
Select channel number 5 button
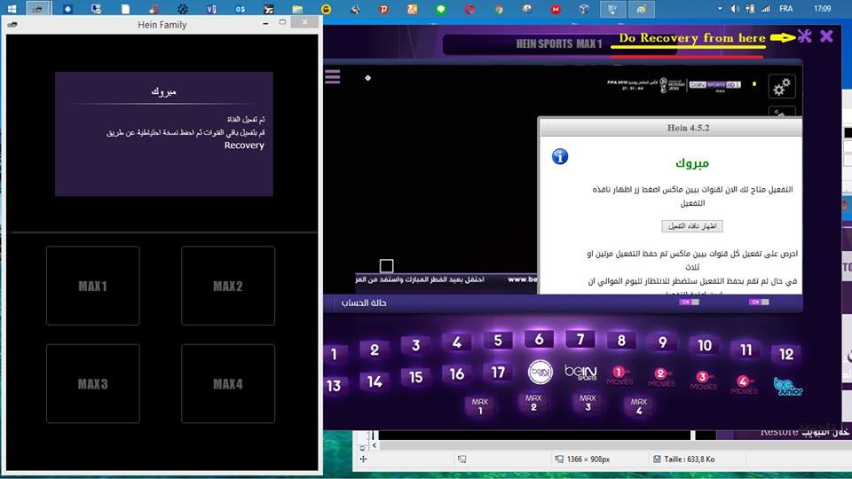click(498, 340)
